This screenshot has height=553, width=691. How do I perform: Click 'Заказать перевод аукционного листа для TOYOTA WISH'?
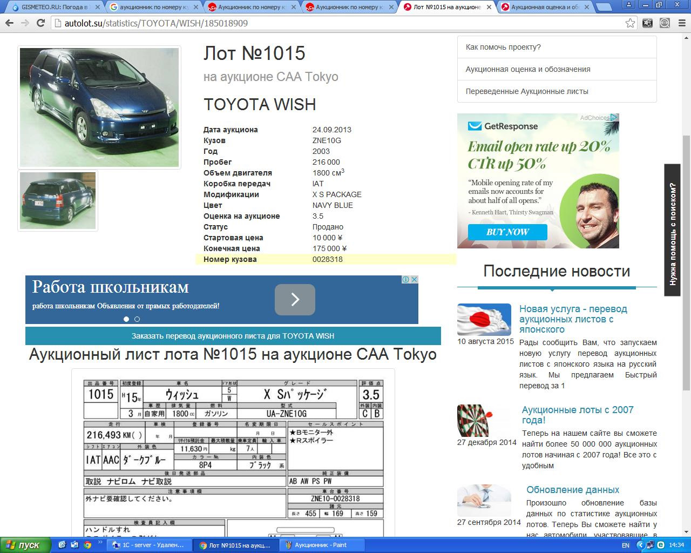[x=233, y=336]
